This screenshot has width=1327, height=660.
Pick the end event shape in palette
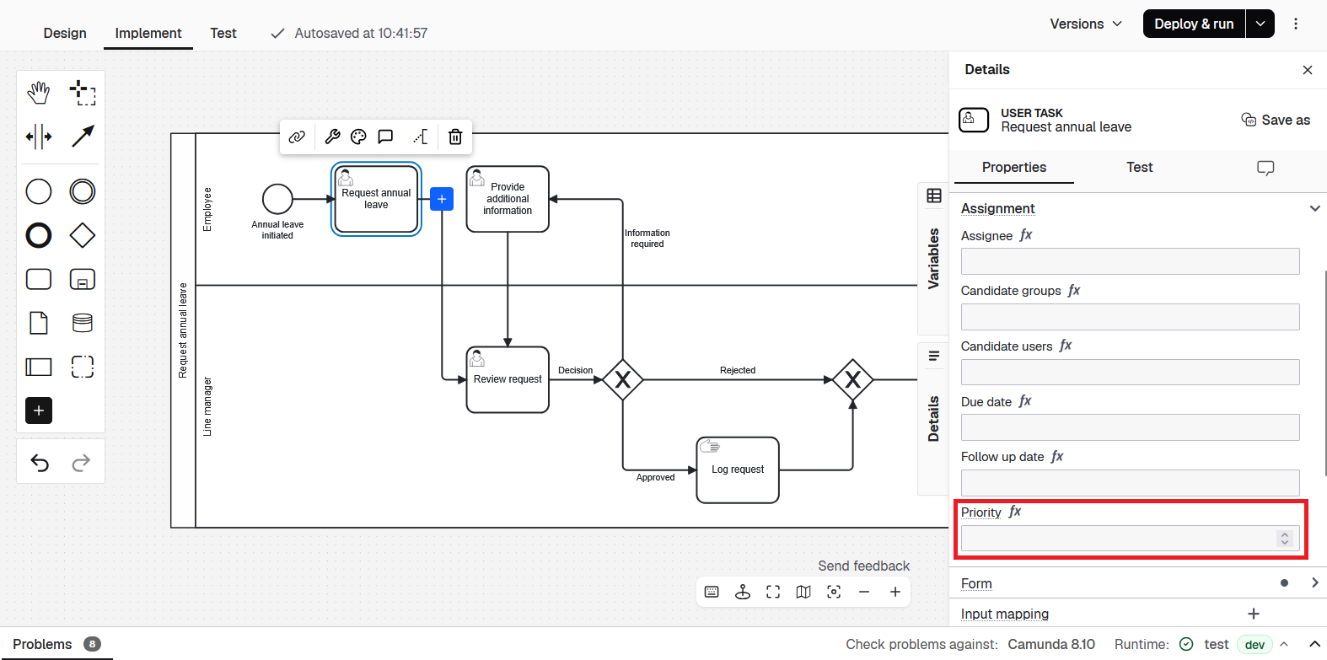[x=39, y=235]
